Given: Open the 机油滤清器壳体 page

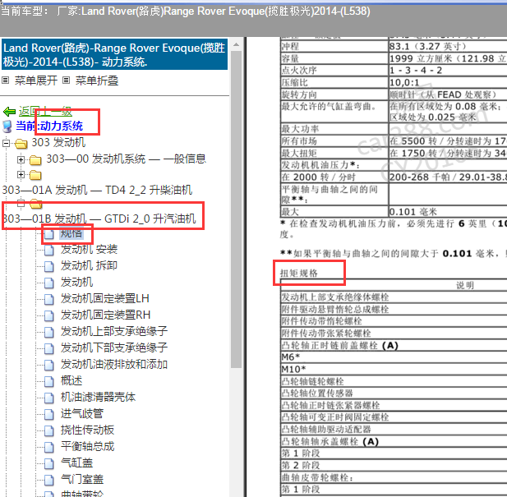Looking at the screenshot, I should [98, 397].
